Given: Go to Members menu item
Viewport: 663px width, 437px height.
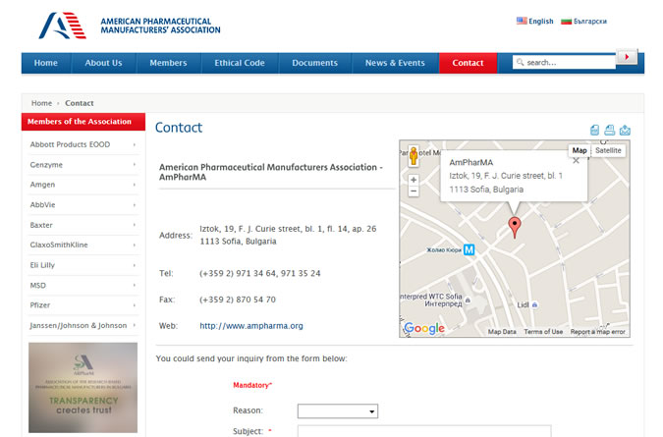Looking at the screenshot, I should [x=168, y=63].
